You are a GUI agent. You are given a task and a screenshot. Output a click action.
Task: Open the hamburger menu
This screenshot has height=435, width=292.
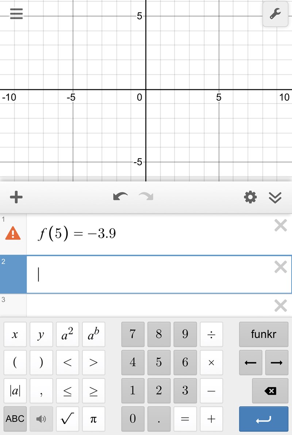point(16,14)
